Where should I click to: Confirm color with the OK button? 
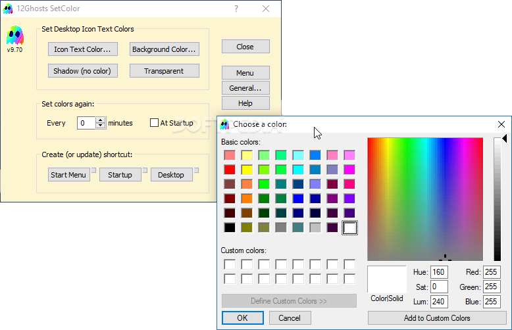(243, 318)
